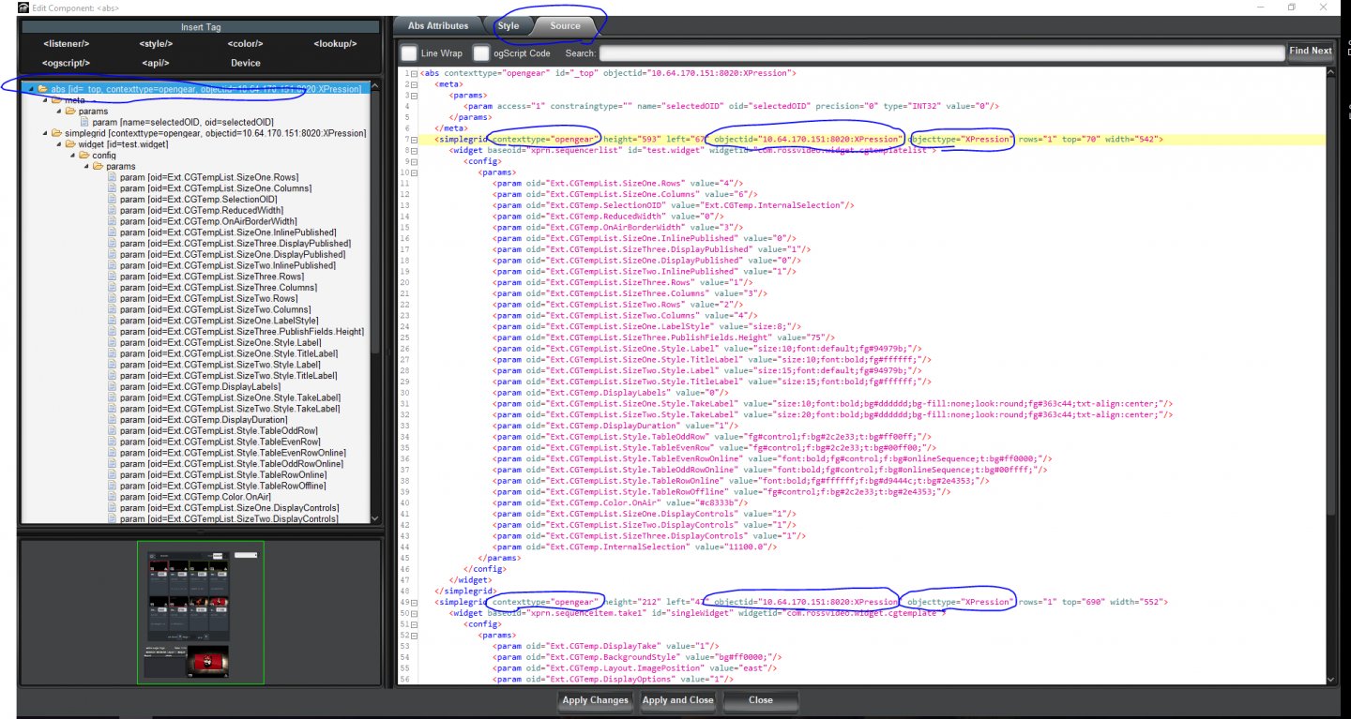Viewport: 1351px width, 719px height.
Task: Enable the Line Wrap checkbox
Action: pyautogui.click(x=409, y=53)
